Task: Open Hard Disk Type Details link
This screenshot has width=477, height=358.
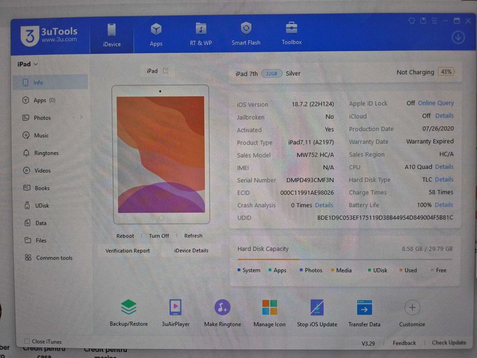Action: coord(444,180)
